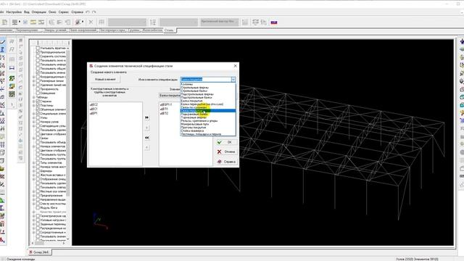Toggle the Модуль Юнга checkbox
The height and width of the screenshot is (261, 464).
click(x=38, y=208)
